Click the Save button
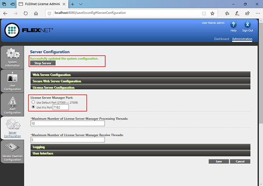This screenshot has height=186, width=263. pyautogui.click(x=219, y=162)
